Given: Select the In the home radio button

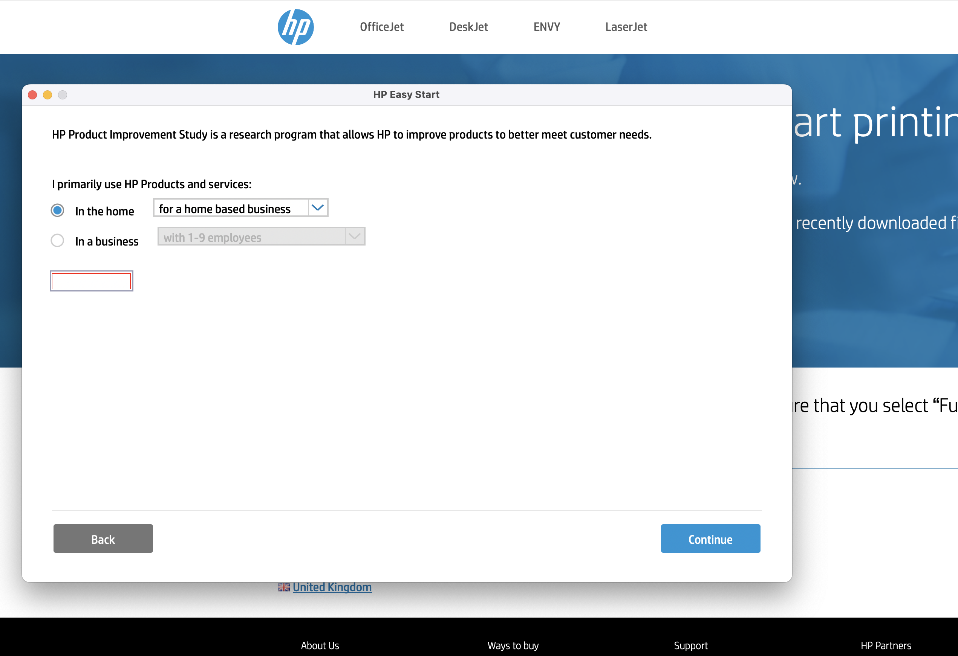Looking at the screenshot, I should click(x=57, y=211).
